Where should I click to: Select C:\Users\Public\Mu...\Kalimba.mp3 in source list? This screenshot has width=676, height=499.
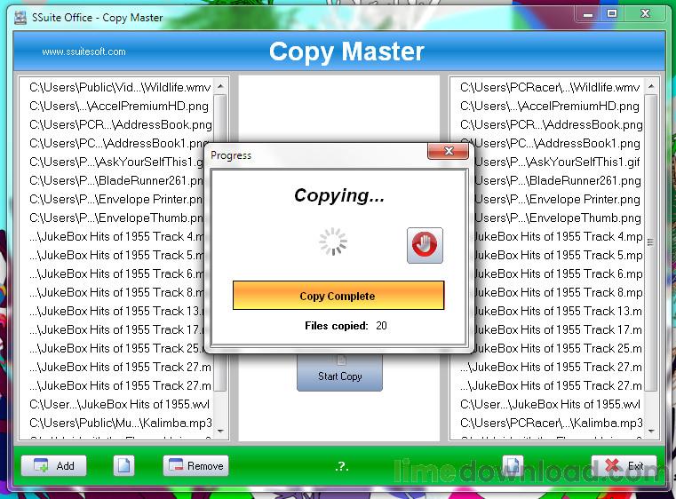[121, 423]
